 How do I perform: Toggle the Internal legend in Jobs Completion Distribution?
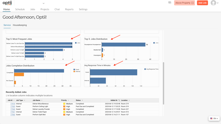77,71
